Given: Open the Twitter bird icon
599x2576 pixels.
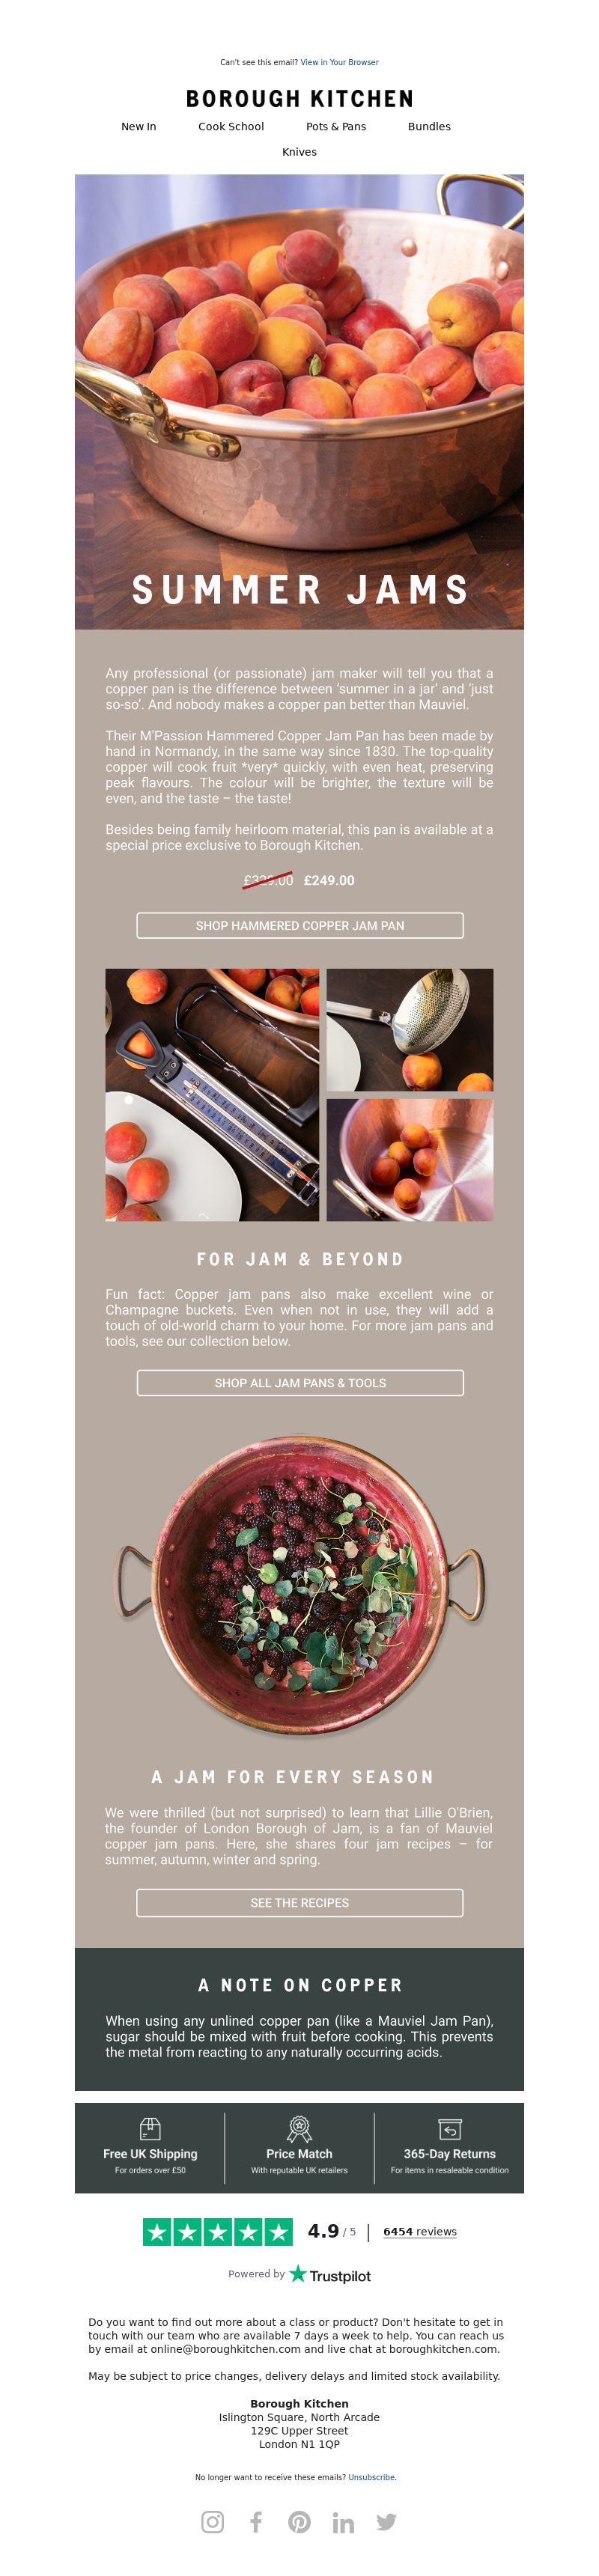Looking at the screenshot, I should click(x=386, y=2521).
